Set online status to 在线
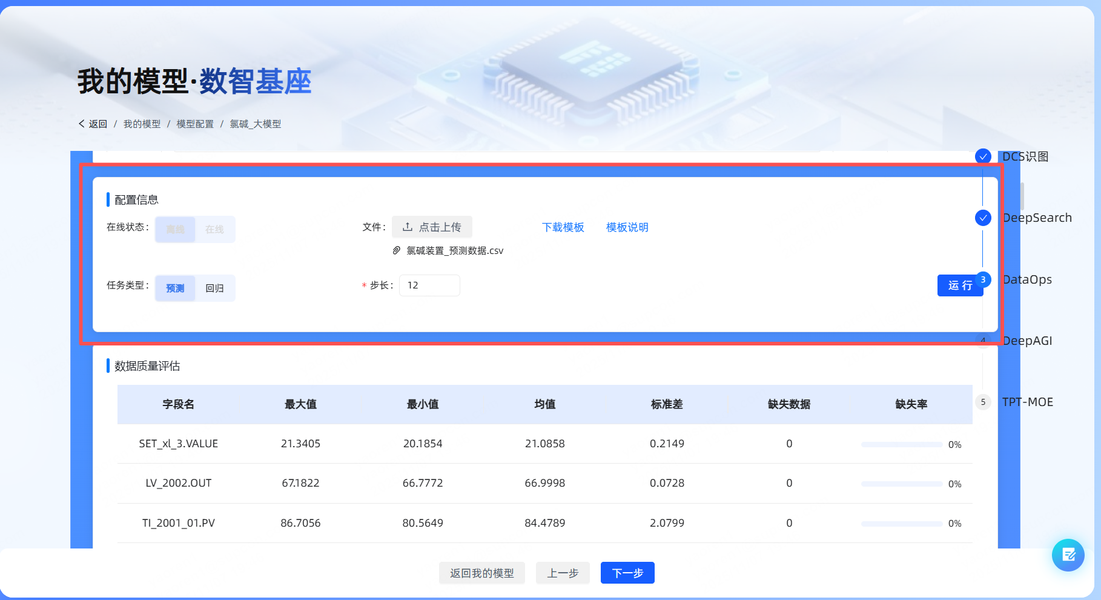The height and width of the screenshot is (600, 1101). point(214,229)
